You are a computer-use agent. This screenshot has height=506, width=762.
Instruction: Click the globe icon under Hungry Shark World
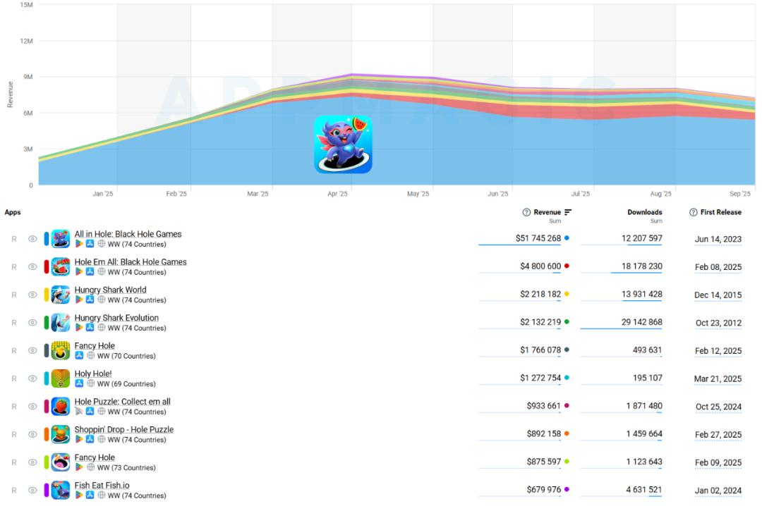pyautogui.click(x=101, y=300)
